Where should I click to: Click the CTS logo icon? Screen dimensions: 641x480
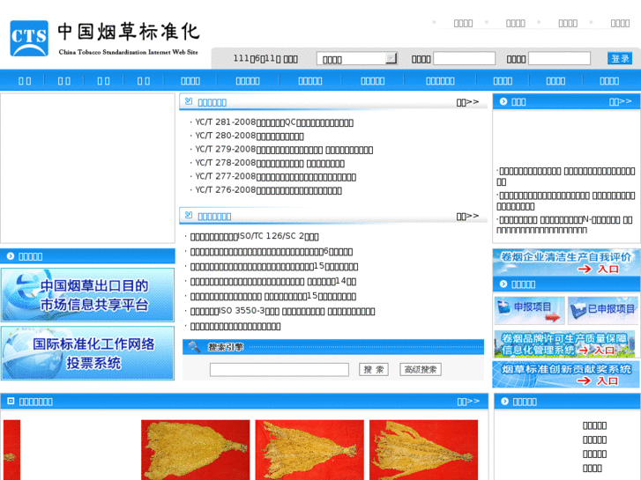pos(29,39)
